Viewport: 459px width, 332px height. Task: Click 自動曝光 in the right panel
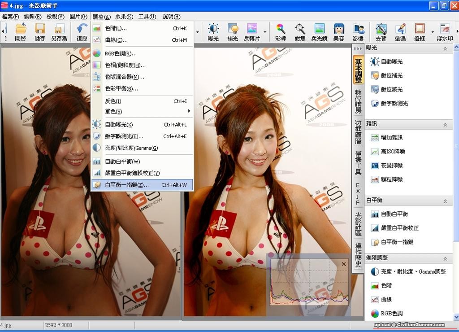pyautogui.click(x=391, y=61)
